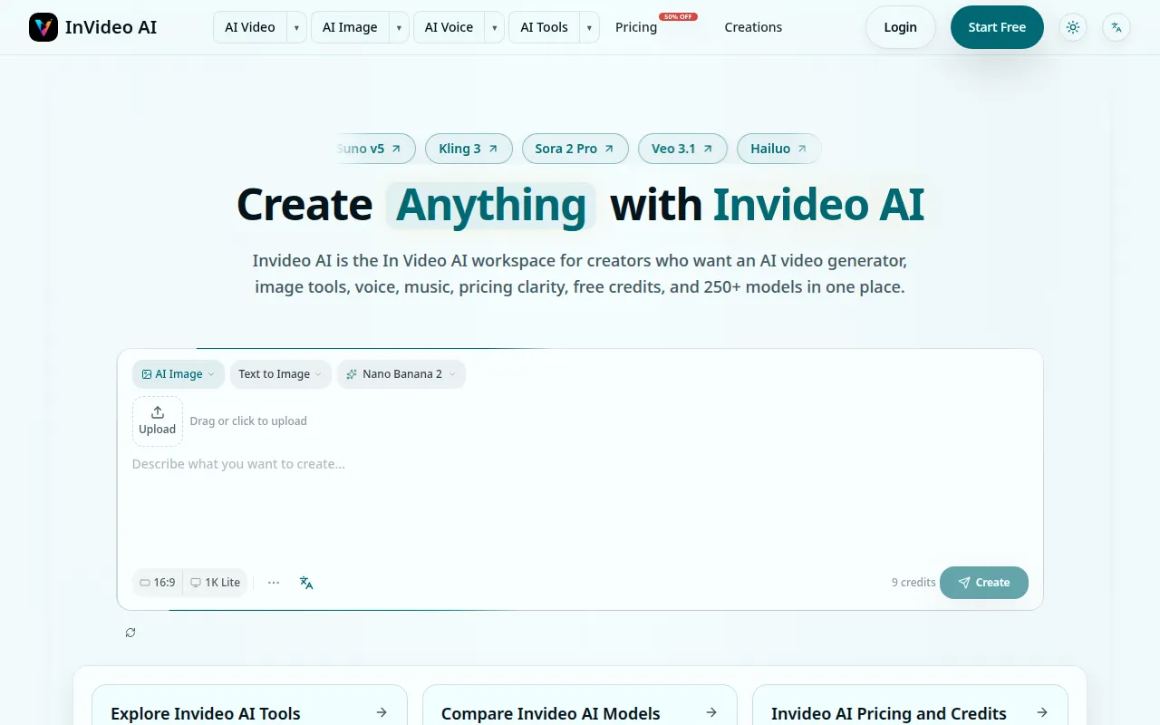This screenshot has height=725, width=1160.
Task: Click the Login button
Action: coord(901,27)
